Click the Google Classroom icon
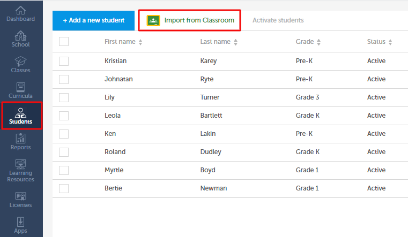This screenshot has height=237, width=408. tap(153, 20)
